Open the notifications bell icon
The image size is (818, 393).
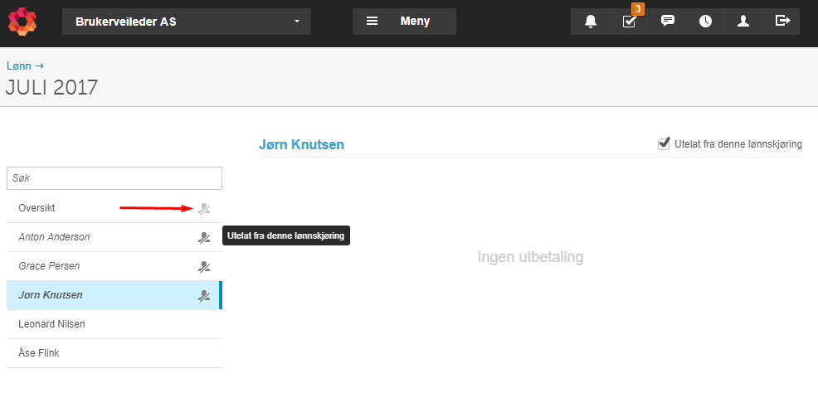point(590,22)
